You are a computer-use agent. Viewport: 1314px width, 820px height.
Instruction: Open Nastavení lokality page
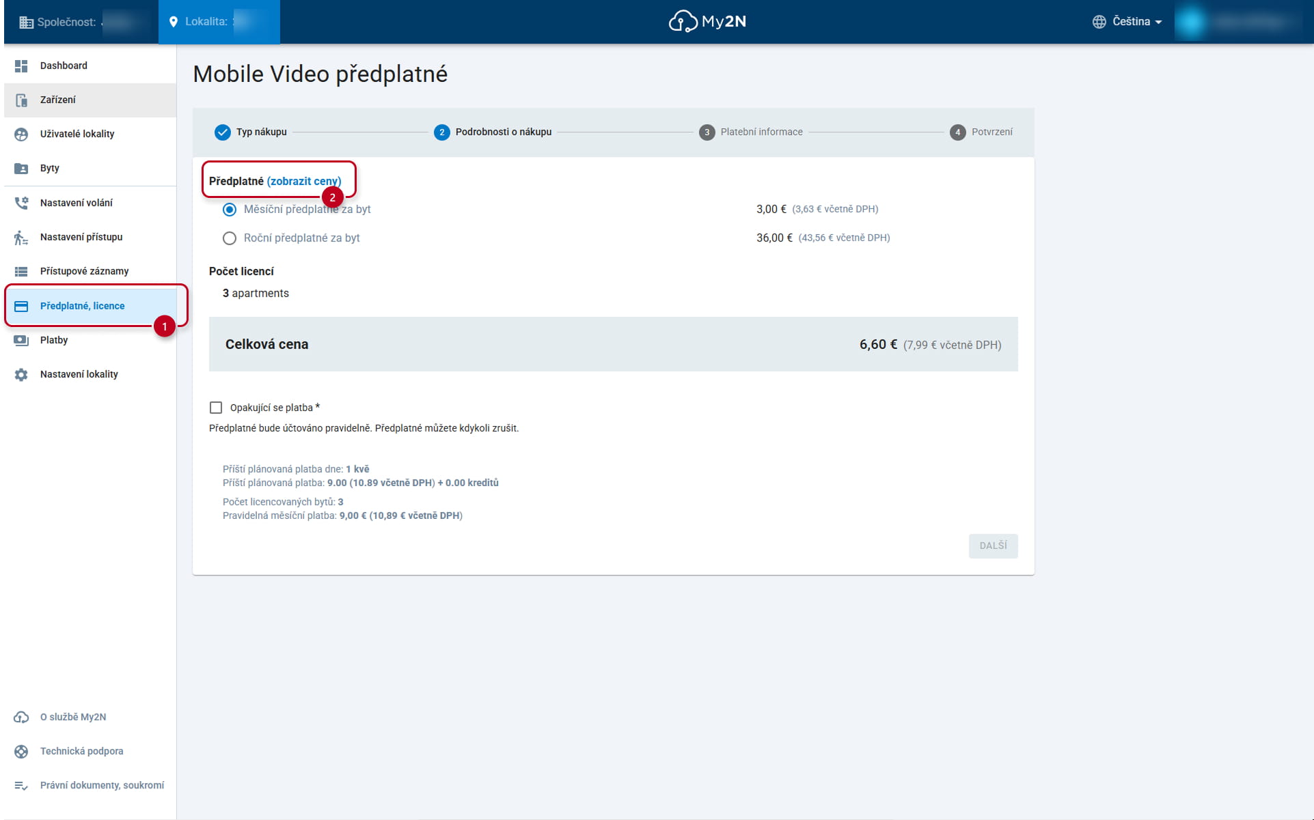point(90,374)
